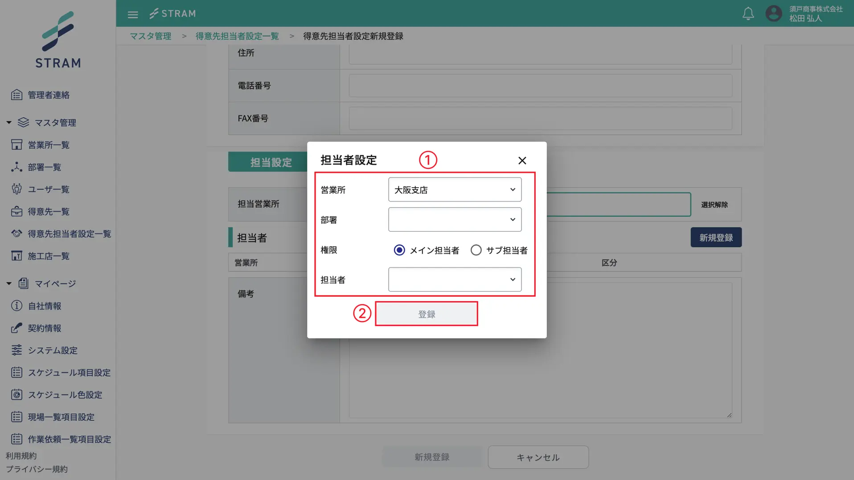The width and height of the screenshot is (854, 480).
Task: Close the 担当者設定 dialog
Action: (522, 160)
